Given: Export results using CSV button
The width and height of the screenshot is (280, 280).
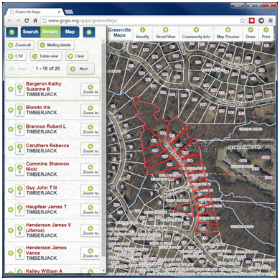Looking at the screenshot, I should click(16, 56).
